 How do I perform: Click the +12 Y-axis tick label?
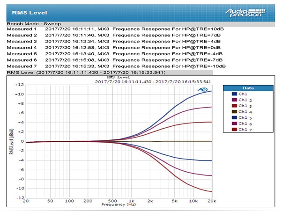click(20, 85)
